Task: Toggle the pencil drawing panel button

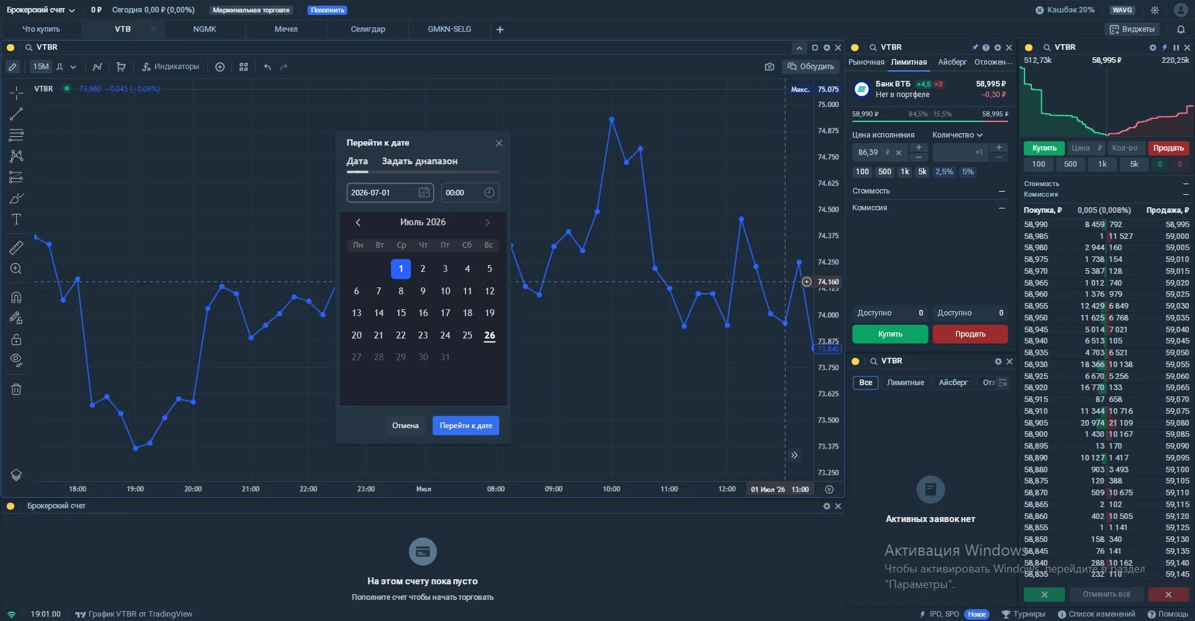Action: (x=12, y=67)
